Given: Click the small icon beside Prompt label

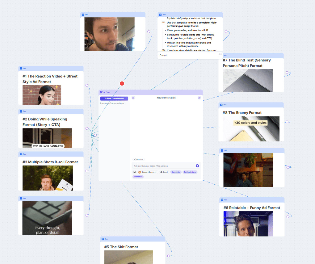Looking at the screenshot, I should tap(220, 54).
